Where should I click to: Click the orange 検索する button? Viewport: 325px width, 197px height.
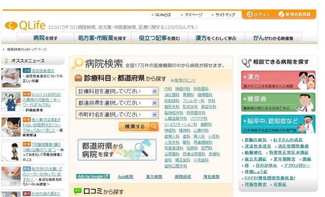tap(139, 127)
